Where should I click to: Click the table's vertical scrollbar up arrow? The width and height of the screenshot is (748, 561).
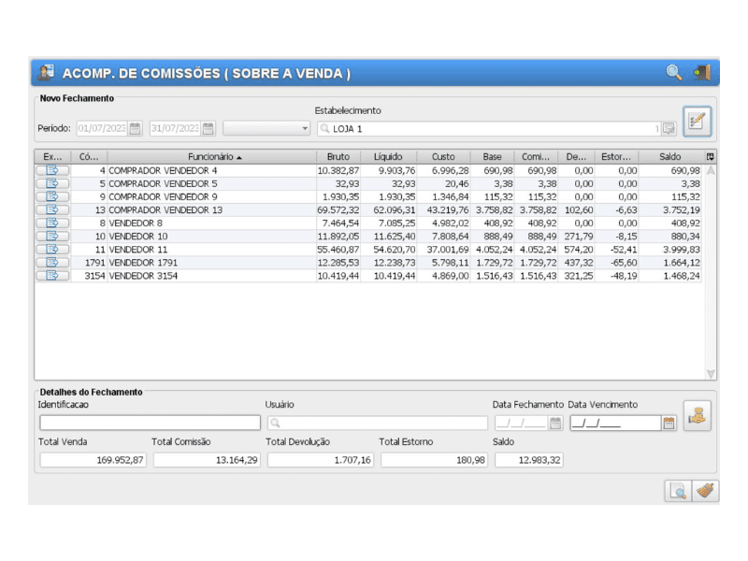[711, 171]
